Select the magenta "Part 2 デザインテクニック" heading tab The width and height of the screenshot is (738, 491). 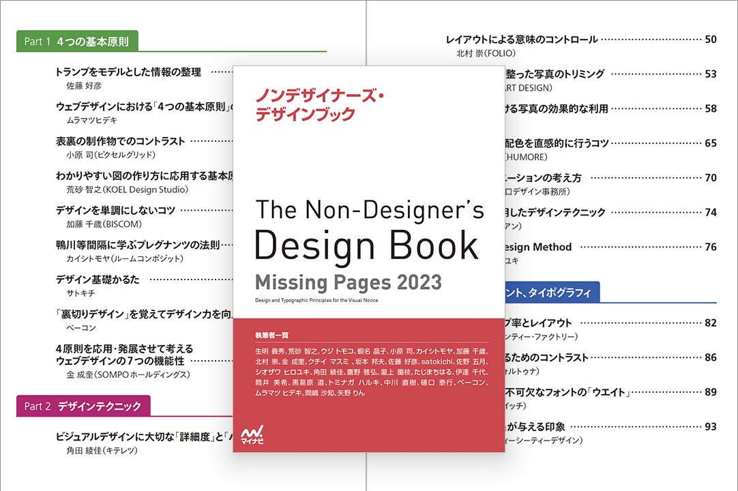pos(83,406)
